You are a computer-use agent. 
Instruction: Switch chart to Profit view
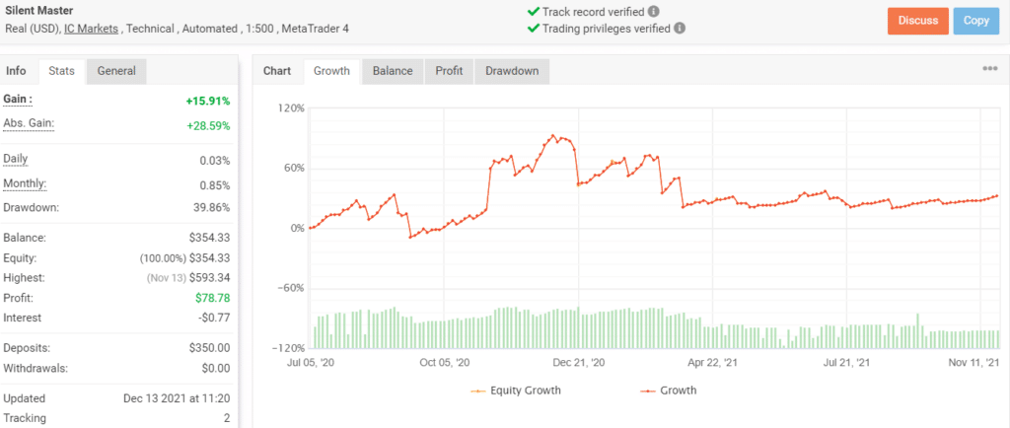point(449,71)
